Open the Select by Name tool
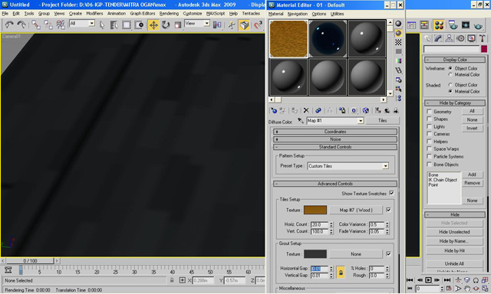 tap(114, 24)
